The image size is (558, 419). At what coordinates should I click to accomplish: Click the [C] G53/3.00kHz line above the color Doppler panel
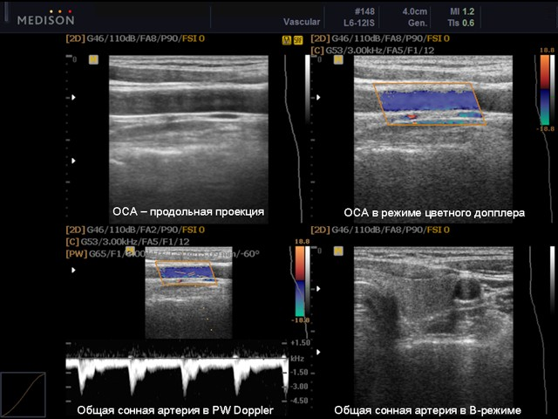click(x=372, y=51)
